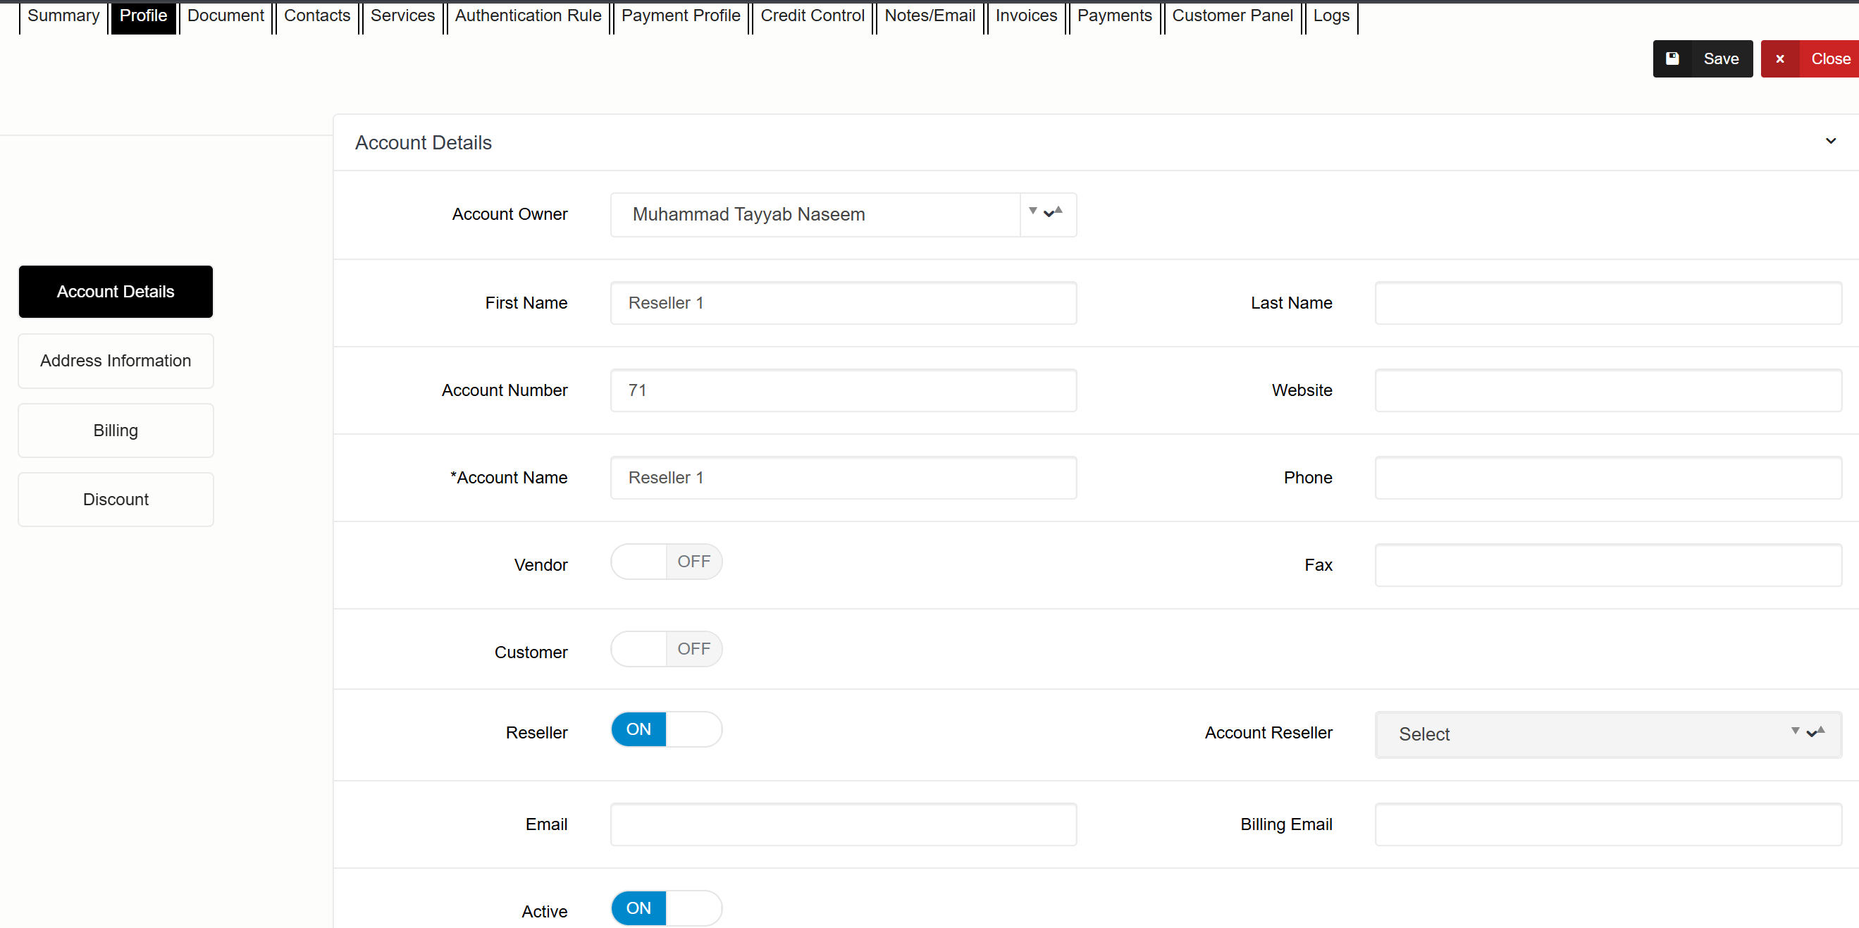
Task: Click the Address Information sidebar button
Action: pos(116,361)
